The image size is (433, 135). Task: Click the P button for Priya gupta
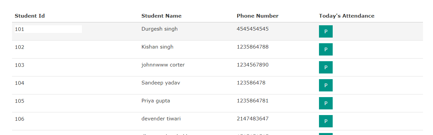[326, 103]
